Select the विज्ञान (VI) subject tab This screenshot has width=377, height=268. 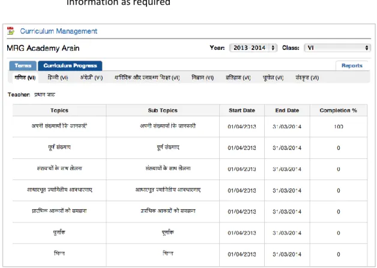[202, 78]
